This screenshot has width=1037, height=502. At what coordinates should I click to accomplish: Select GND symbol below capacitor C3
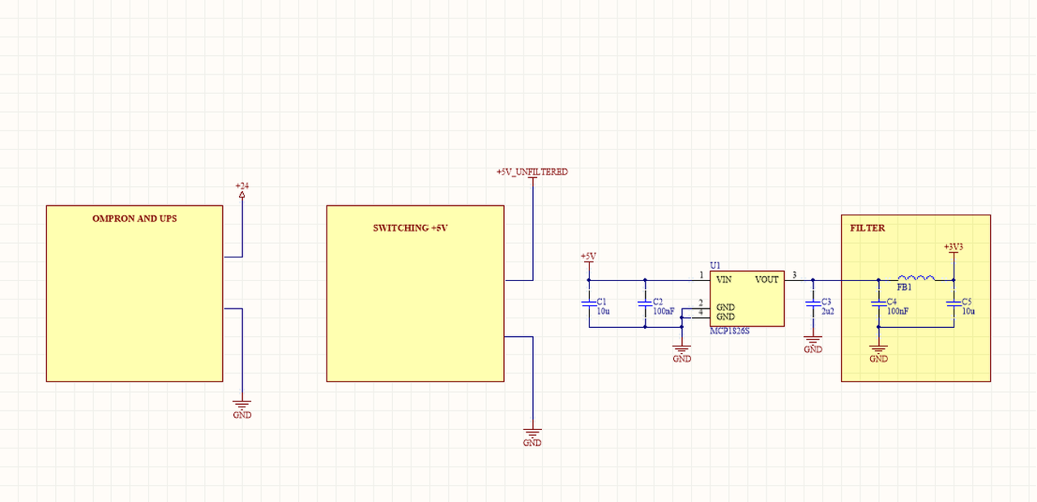click(x=813, y=344)
